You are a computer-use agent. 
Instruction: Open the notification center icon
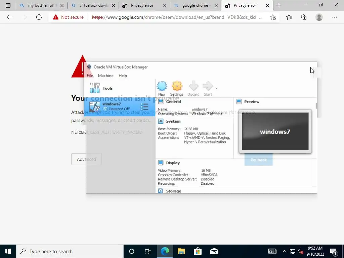click(333, 251)
